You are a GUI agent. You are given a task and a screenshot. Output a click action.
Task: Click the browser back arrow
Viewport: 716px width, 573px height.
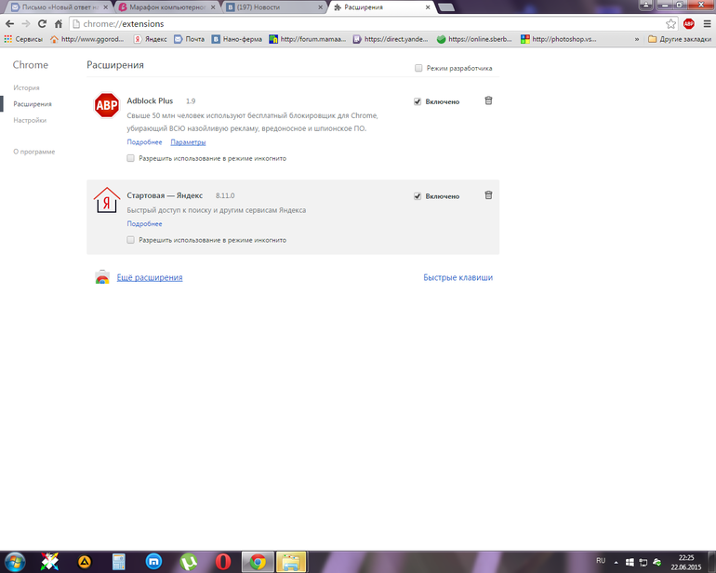click(9, 24)
